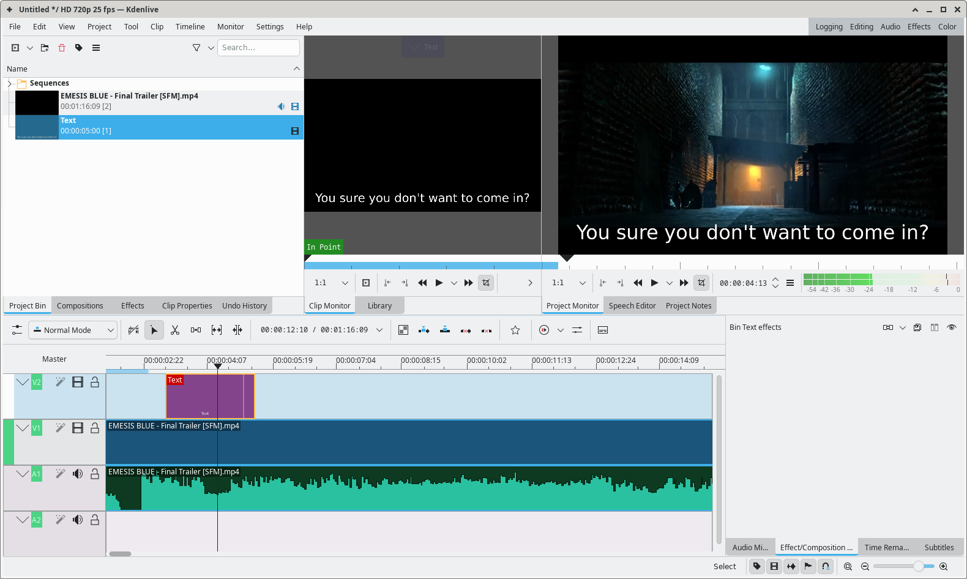Click the subtitle tool icon
Image resolution: width=967 pixels, height=579 pixels.
[x=603, y=330]
